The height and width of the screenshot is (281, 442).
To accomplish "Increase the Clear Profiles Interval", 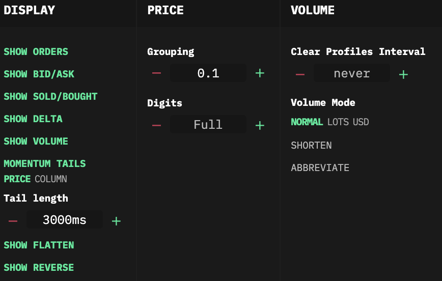I will pyautogui.click(x=403, y=74).
